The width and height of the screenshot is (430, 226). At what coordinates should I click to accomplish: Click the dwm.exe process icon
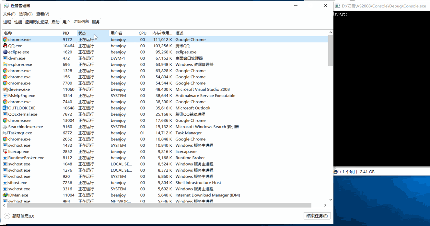tap(5, 58)
